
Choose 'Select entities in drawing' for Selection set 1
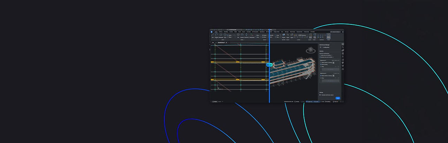pyautogui.click(x=321, y=62)
